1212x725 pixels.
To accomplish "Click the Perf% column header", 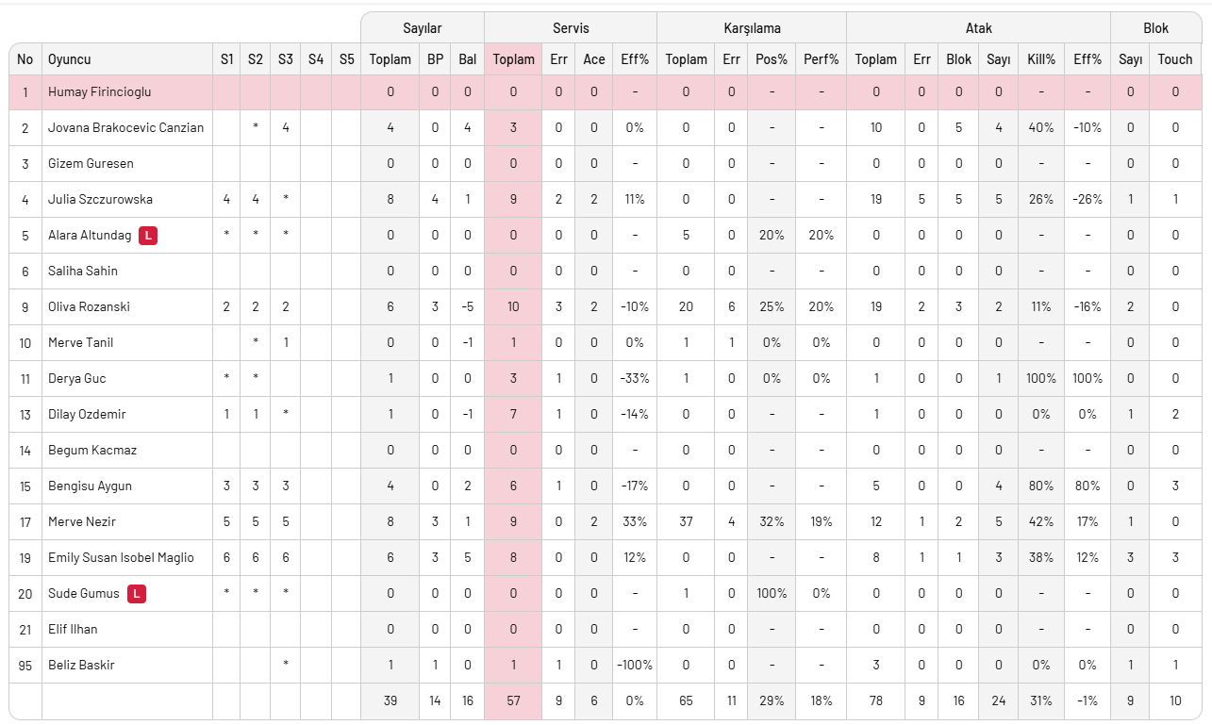I will coord(821,59).
